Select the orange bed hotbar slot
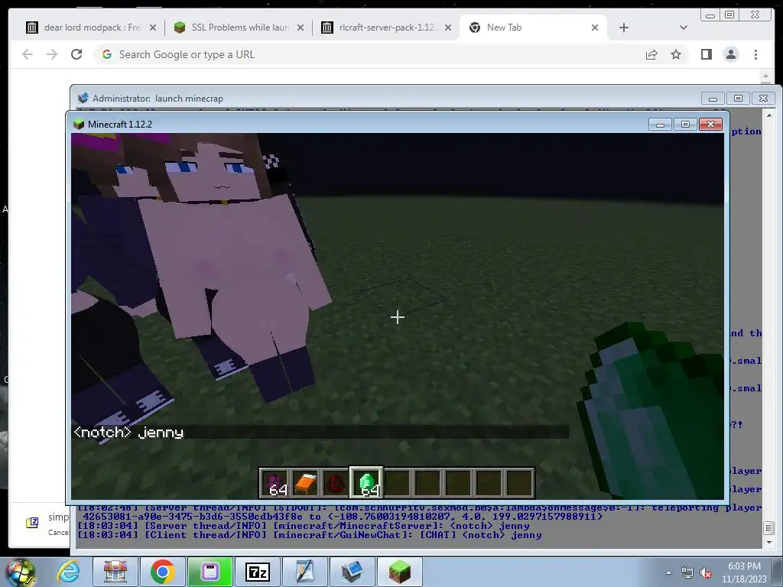Image resolution: width=783 pixels, height=587 pixels. tap(305, 483)
